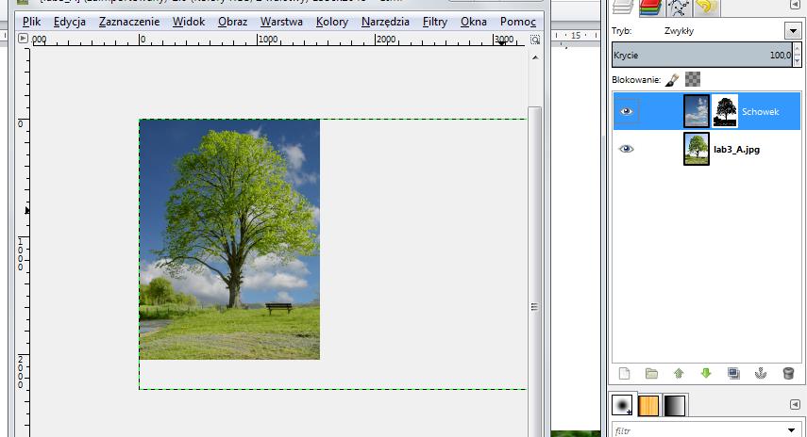Toggle lock pixels brush icon

[672, 80]
